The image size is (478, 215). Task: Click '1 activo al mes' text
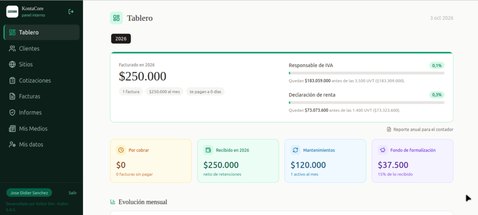coord(304,174)
